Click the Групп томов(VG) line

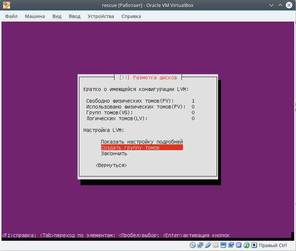tap(141, 112)
